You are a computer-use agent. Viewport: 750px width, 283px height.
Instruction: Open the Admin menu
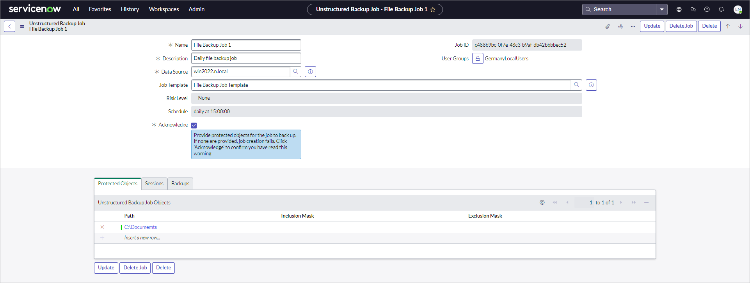click(197, 9)
